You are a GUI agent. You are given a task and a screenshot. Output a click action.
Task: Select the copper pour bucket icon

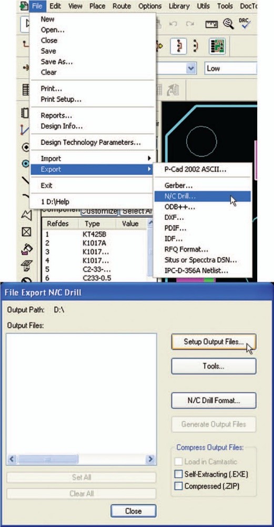(x=26, y=249)
